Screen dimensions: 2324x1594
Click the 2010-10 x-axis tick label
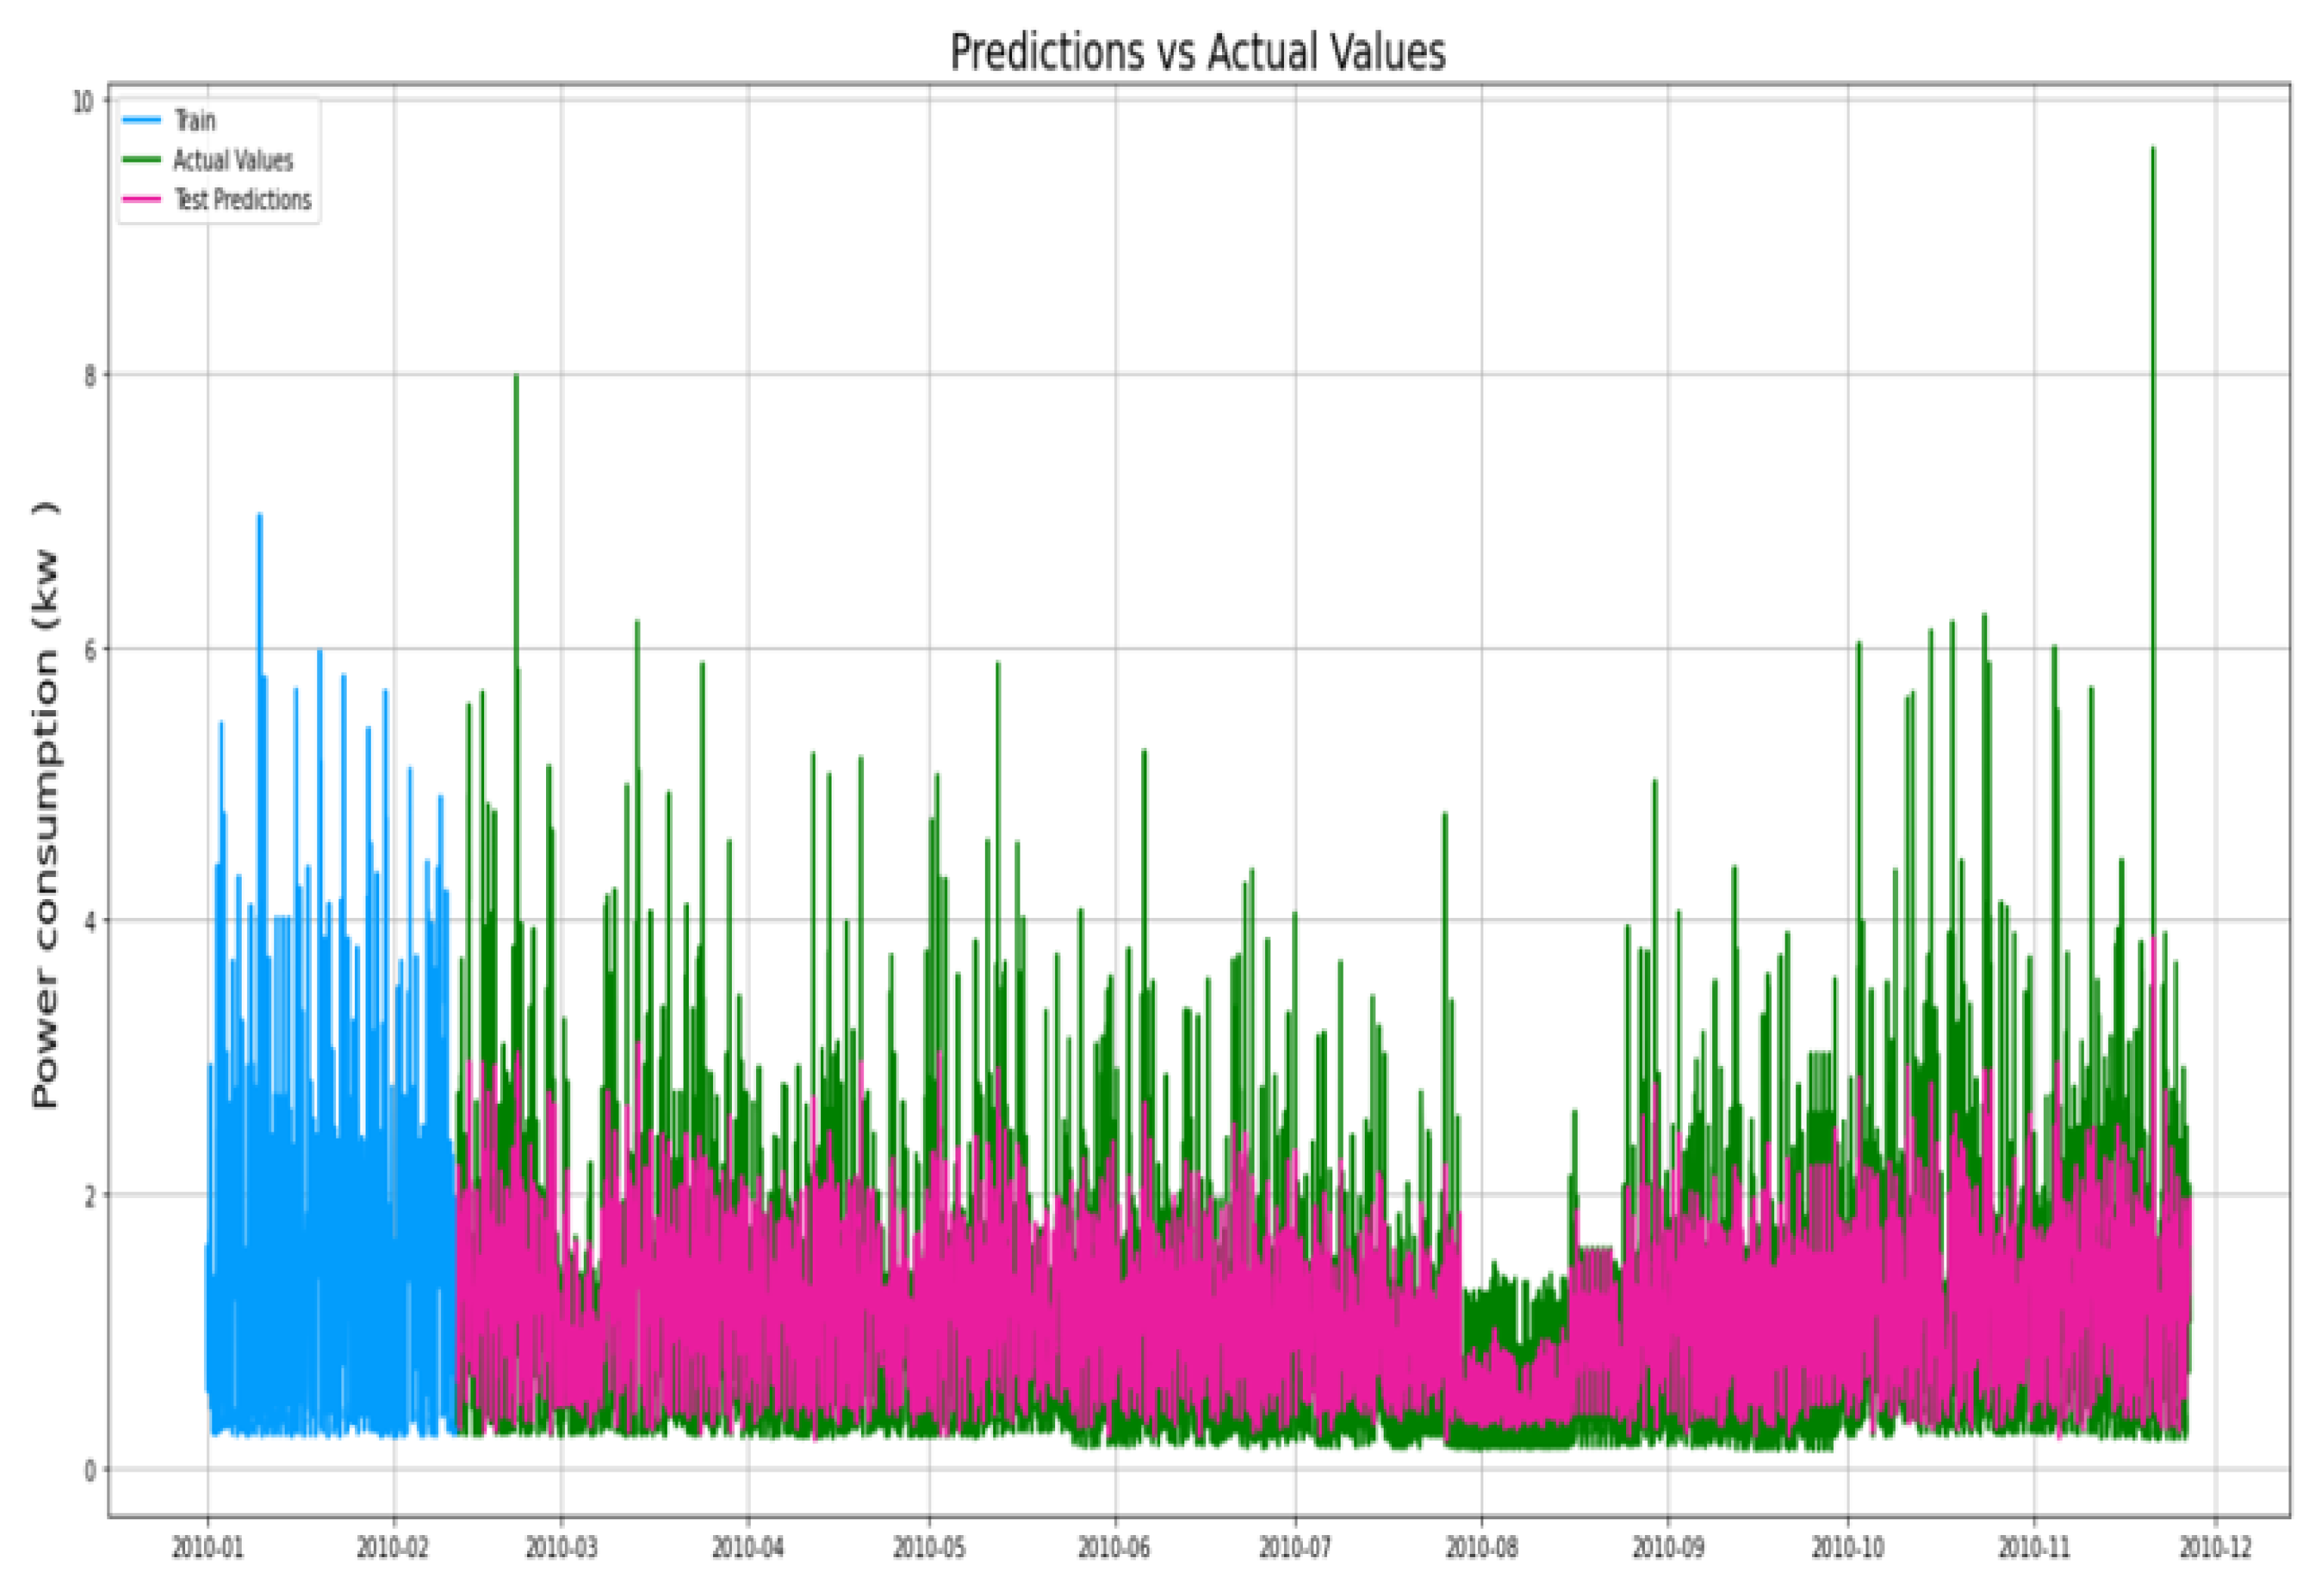[x=1848, y=1548]
